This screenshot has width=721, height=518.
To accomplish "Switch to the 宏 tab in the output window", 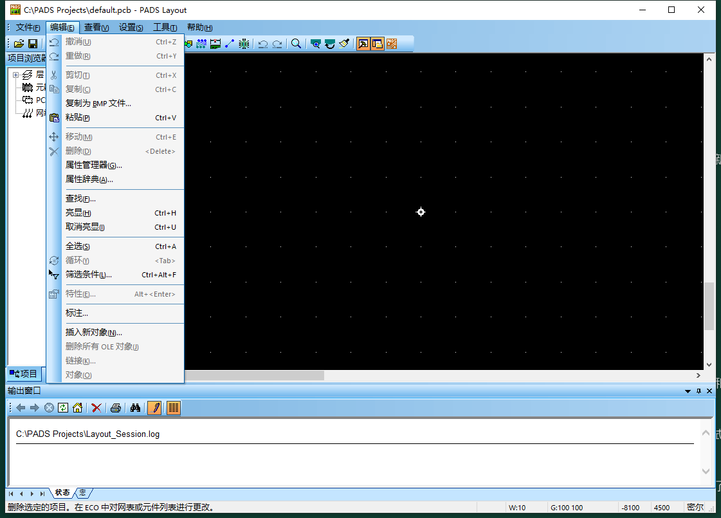I will (x=83, y=493).
